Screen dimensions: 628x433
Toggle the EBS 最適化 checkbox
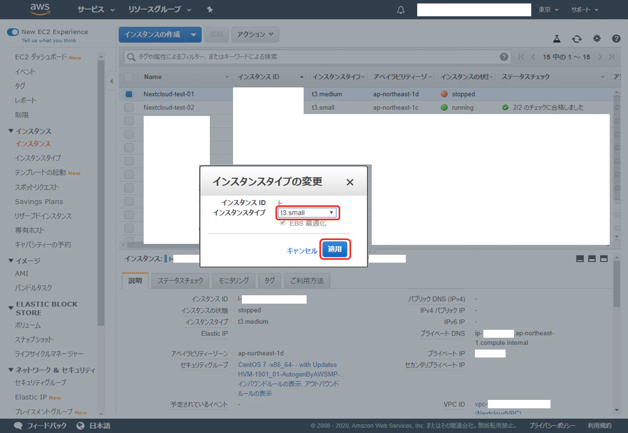pyautogui.click(x=283, y=223)
